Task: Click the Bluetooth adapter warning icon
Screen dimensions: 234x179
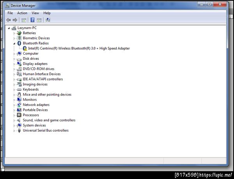Action: coord(25,48)
